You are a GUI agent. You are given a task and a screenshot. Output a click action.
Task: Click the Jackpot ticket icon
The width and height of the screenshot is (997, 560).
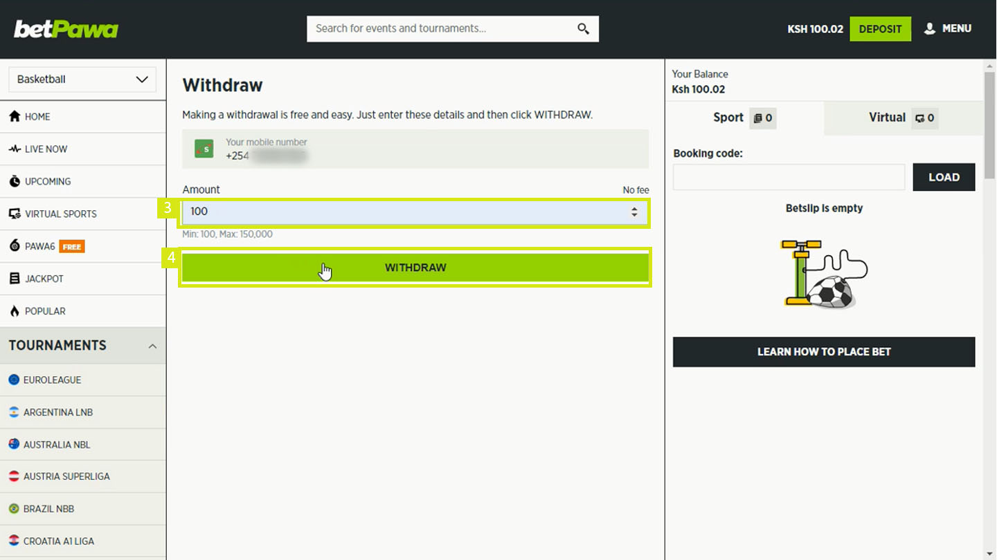click(15, 279)
